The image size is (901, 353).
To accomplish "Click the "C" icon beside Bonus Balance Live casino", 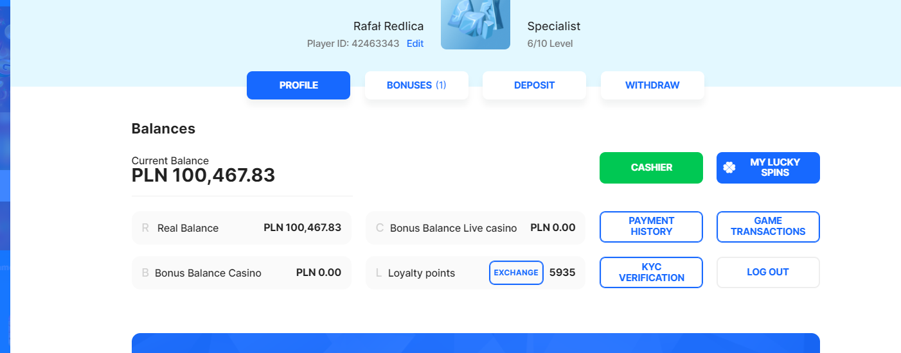I will click(x=379, y=228).
